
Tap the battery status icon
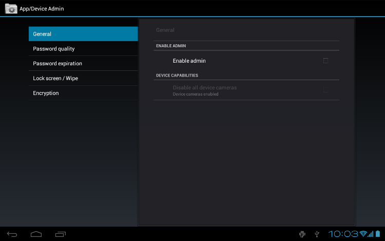tap(378, 234)
